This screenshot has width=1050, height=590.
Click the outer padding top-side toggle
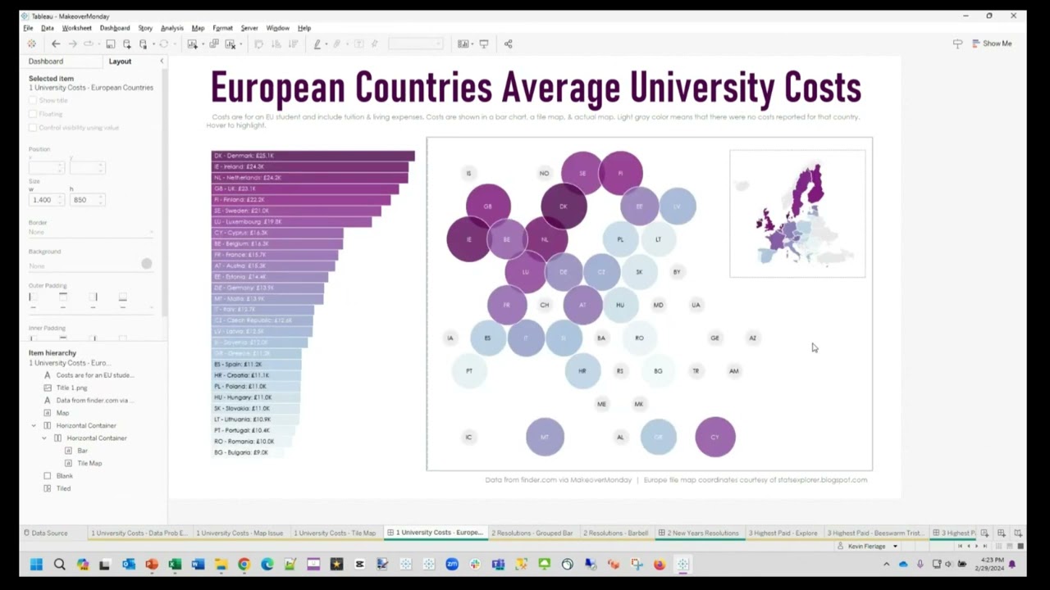coord(63,297)
